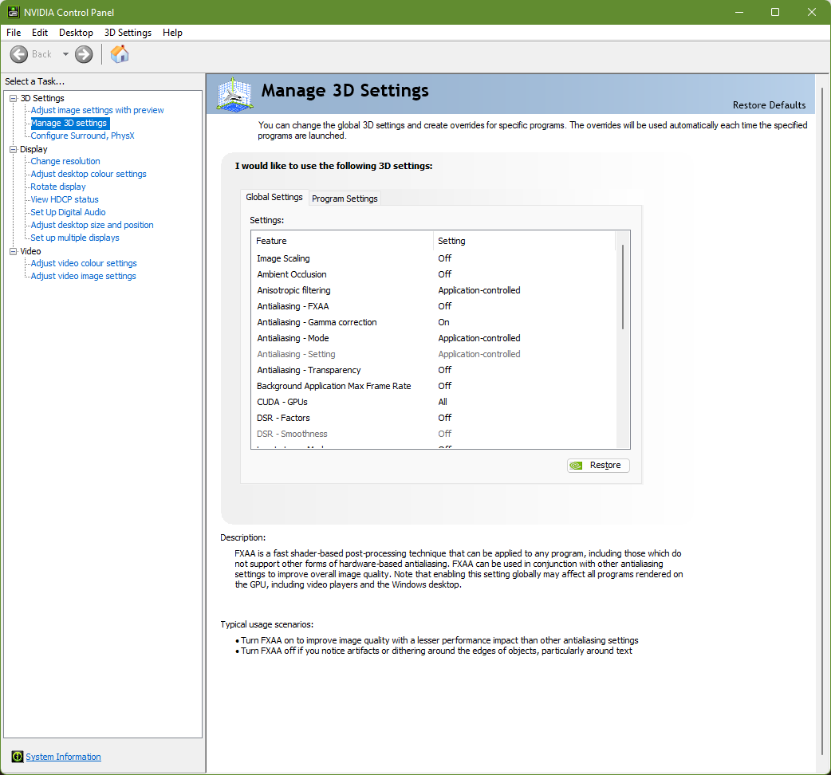
Task: Click the Home icon in the toolbar
Action: (x=120, y=54)
